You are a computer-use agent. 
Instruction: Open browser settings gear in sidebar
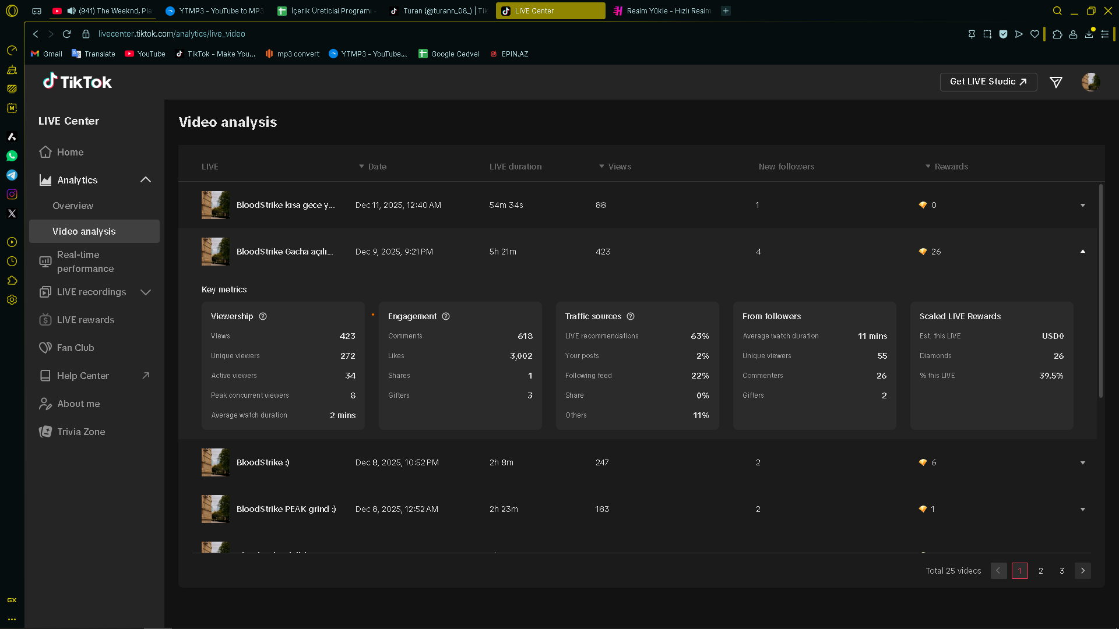pyautogui.click(x=12, y=300)
